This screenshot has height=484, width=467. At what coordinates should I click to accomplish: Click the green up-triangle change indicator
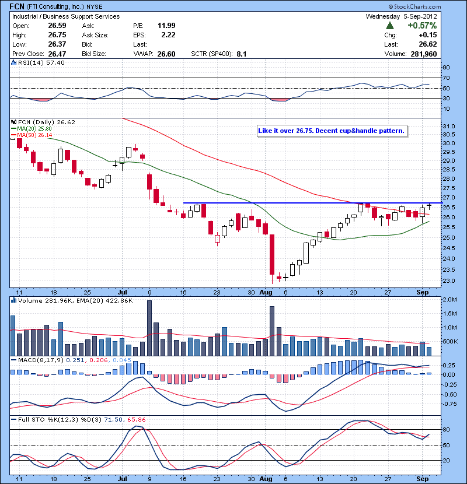click(x=390, y=25)
